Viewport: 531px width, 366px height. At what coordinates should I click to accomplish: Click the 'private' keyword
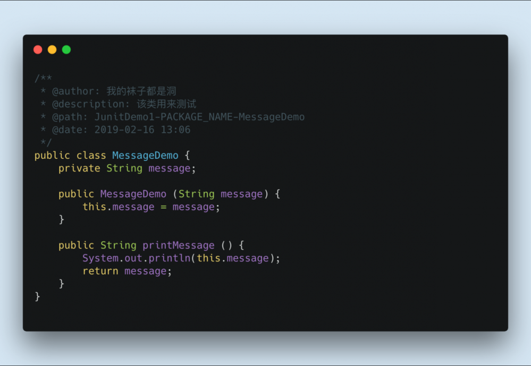click(x=79, y=168)
